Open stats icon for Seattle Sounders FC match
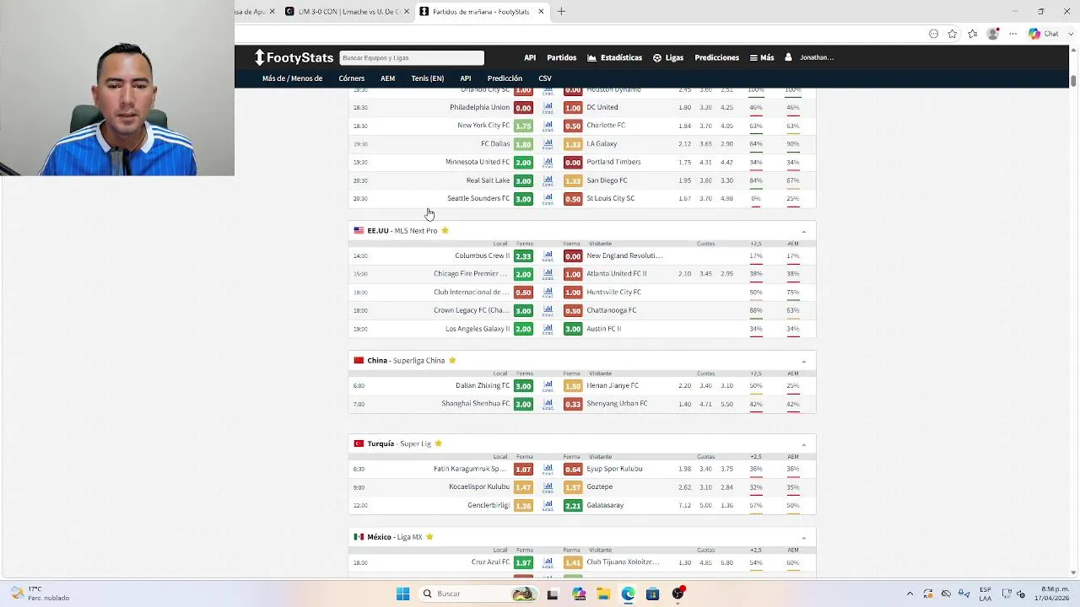Screen dimensions: 1080x607 click(548, 199)
